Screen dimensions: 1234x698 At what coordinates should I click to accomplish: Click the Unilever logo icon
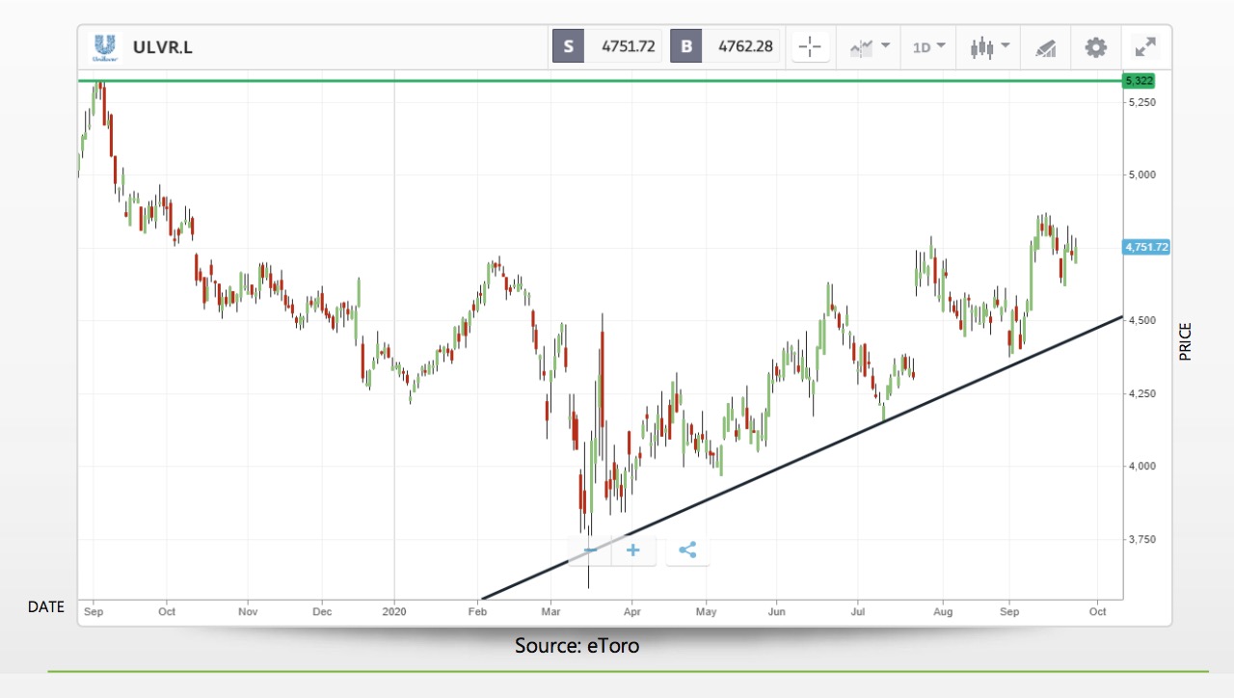coord(104,46)
